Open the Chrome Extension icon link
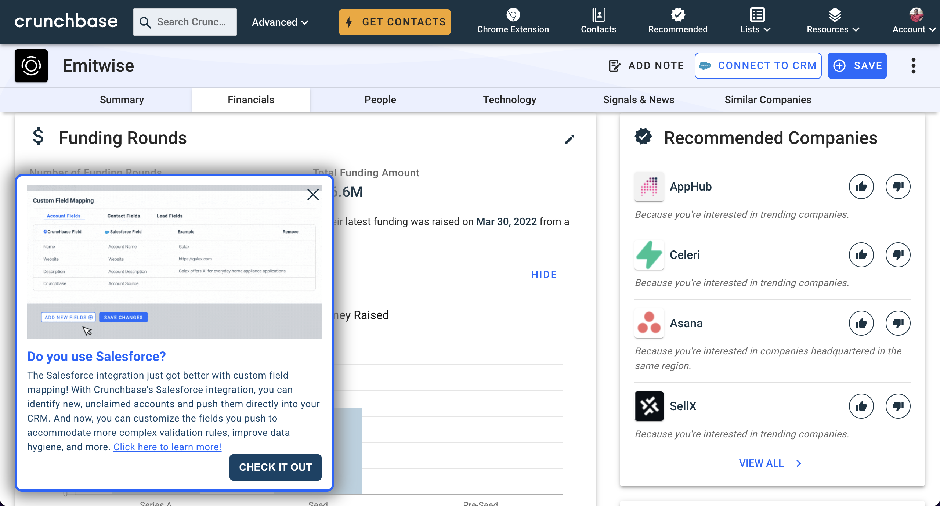 [x=513, y=15]
